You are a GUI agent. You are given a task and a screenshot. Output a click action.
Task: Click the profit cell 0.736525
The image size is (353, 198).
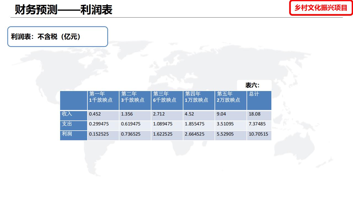tap(135, 135)
